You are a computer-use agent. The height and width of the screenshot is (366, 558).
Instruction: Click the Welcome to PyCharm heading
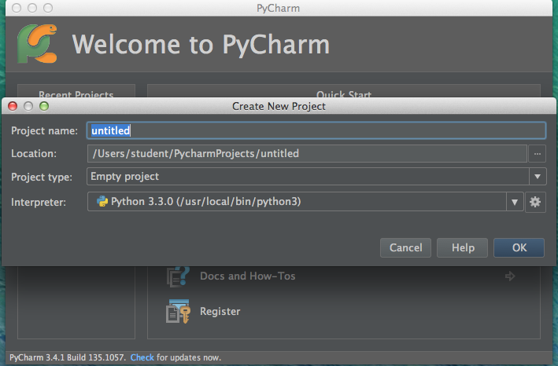click(x=201, y=45)
